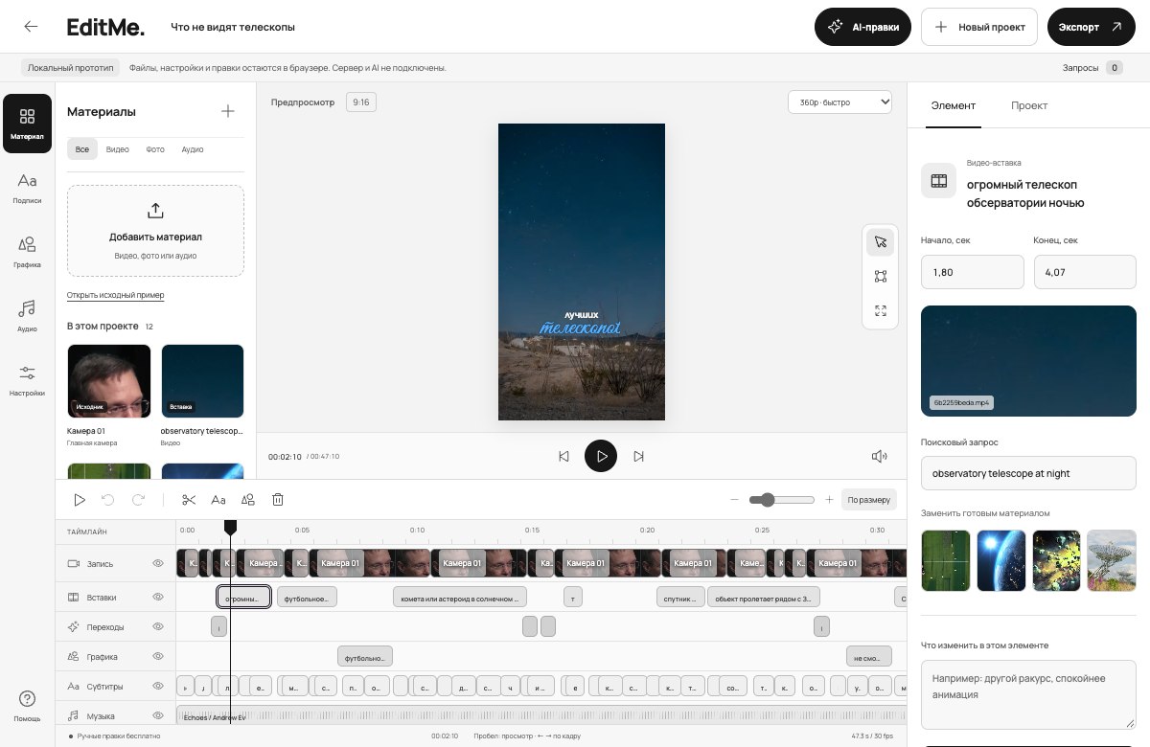Select the футбольное insert clip on Вставки

pyautogui.click(x=307, y=598)
